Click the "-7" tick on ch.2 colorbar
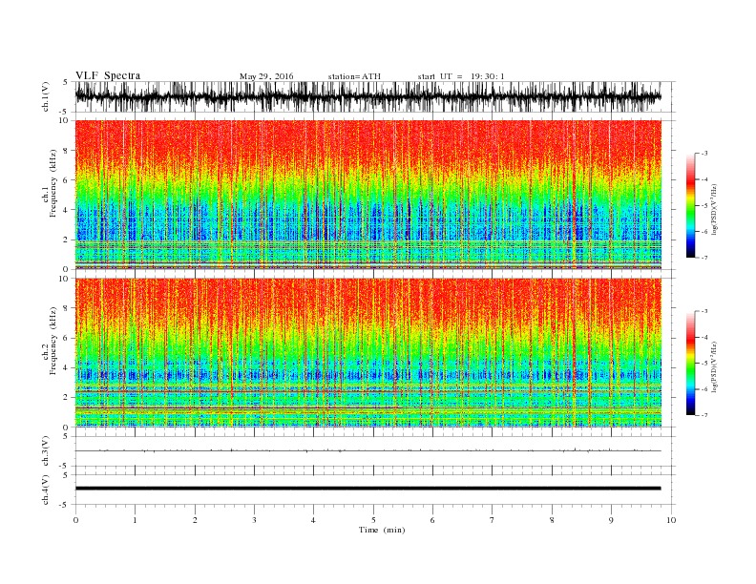The height and width of the screenshot is (584, 756). pyautogui.click(x=703, y=415)
